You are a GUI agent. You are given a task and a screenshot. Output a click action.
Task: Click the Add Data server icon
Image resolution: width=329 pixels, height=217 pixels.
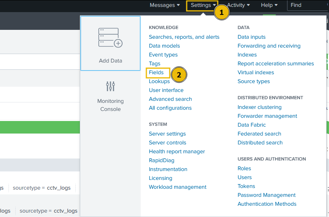click(110, 38)
